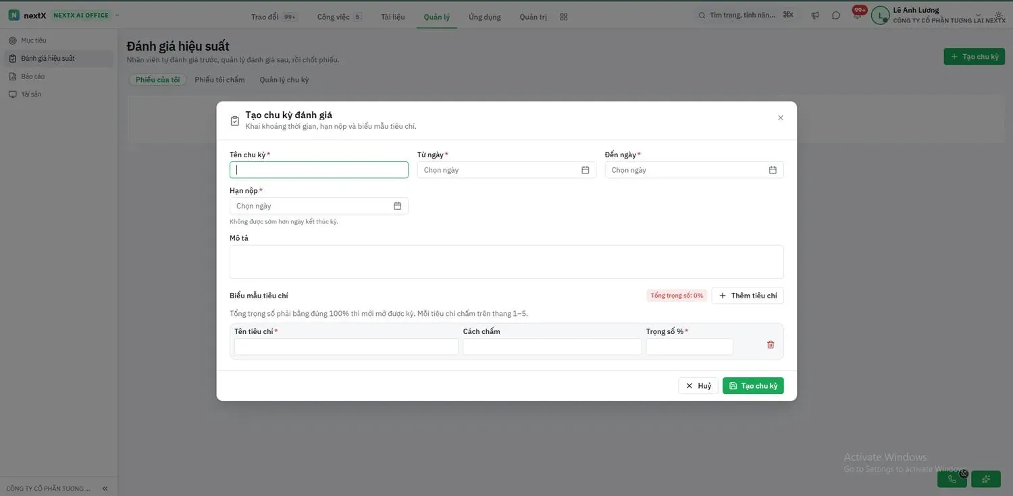1013x496 pixels.
Task: Click the Tìm trang, tính năng search box
Action: coord(746,16)
